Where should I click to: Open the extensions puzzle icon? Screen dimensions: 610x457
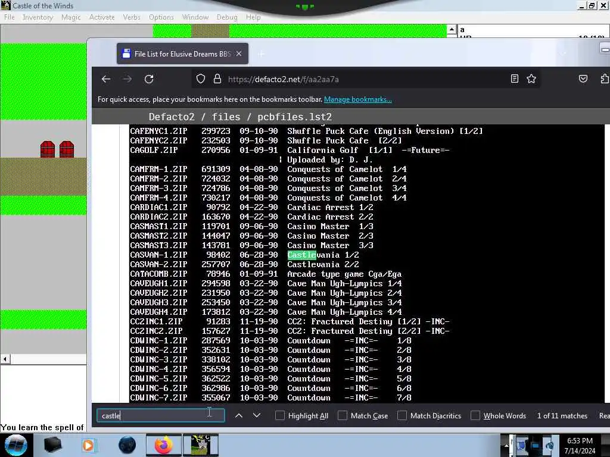tap(605, 79)
